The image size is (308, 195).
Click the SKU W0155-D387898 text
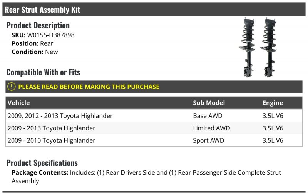(x=43, y=35)
